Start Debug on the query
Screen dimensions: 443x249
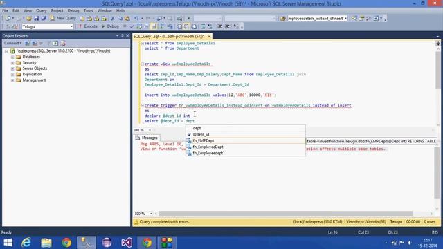tap(110, 26)
